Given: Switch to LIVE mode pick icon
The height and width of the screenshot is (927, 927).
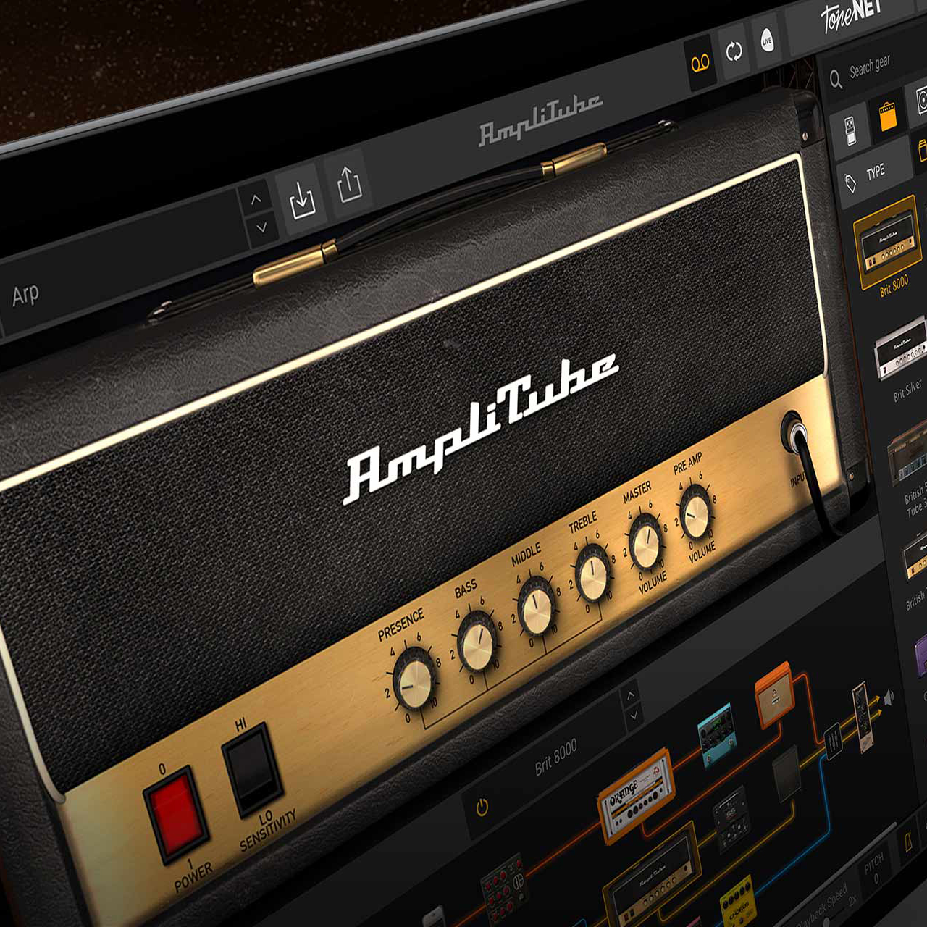Looking at the screenshot, I should click(766, 41).
